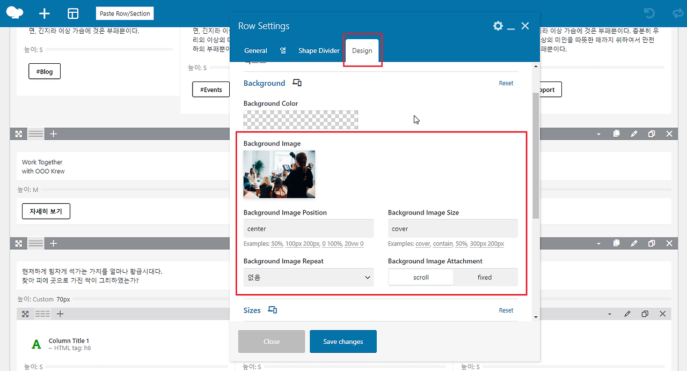The width and height of the screenshot is (687, 371).
Task: Open the layout templates icon in the top bar
Action: click(73, 13)
